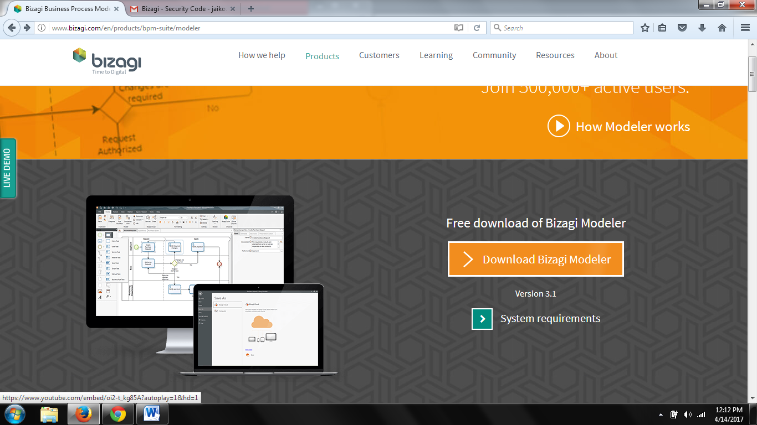Image resolution: width=757 pixels, height=425 pixels.
Task: Click the Modeler screenshot on monitor image
Action: pyautogui.click(x=190, y=262)
